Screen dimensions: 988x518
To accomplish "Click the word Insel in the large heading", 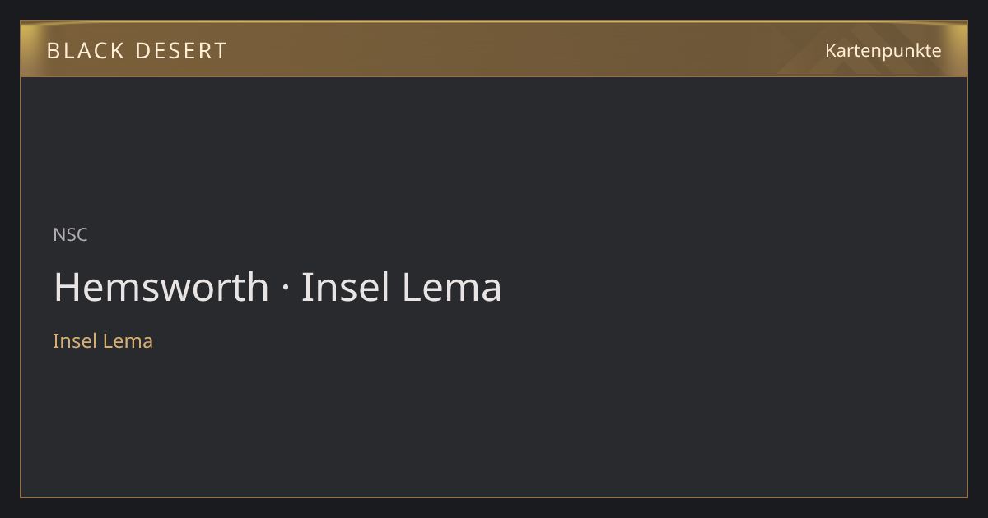I will click(x=346, y=287).
